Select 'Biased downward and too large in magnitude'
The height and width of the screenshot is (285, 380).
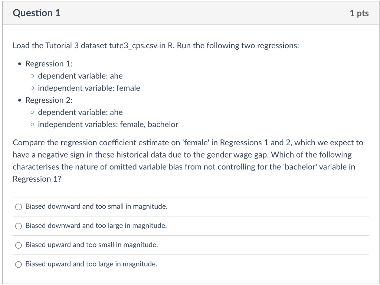pyautogui.click(x=19, y=226)
